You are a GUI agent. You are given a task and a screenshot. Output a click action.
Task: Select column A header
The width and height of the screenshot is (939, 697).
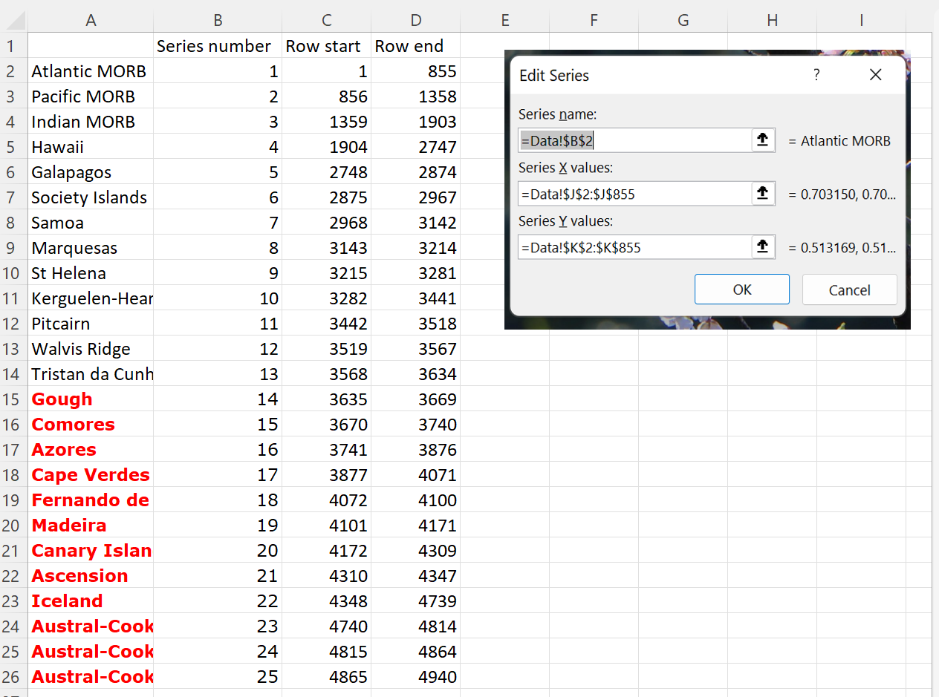point(91,21)
